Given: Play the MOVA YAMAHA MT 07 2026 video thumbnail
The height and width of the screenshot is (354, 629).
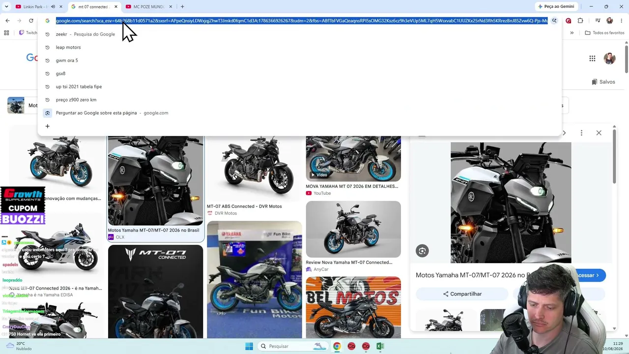Looking at the screenshot, I should pos(353,159).
